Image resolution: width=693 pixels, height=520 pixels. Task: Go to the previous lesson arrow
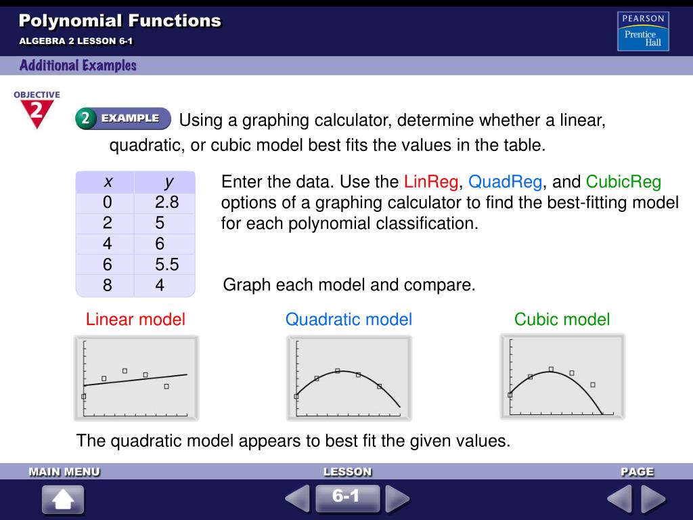[297, 499]
